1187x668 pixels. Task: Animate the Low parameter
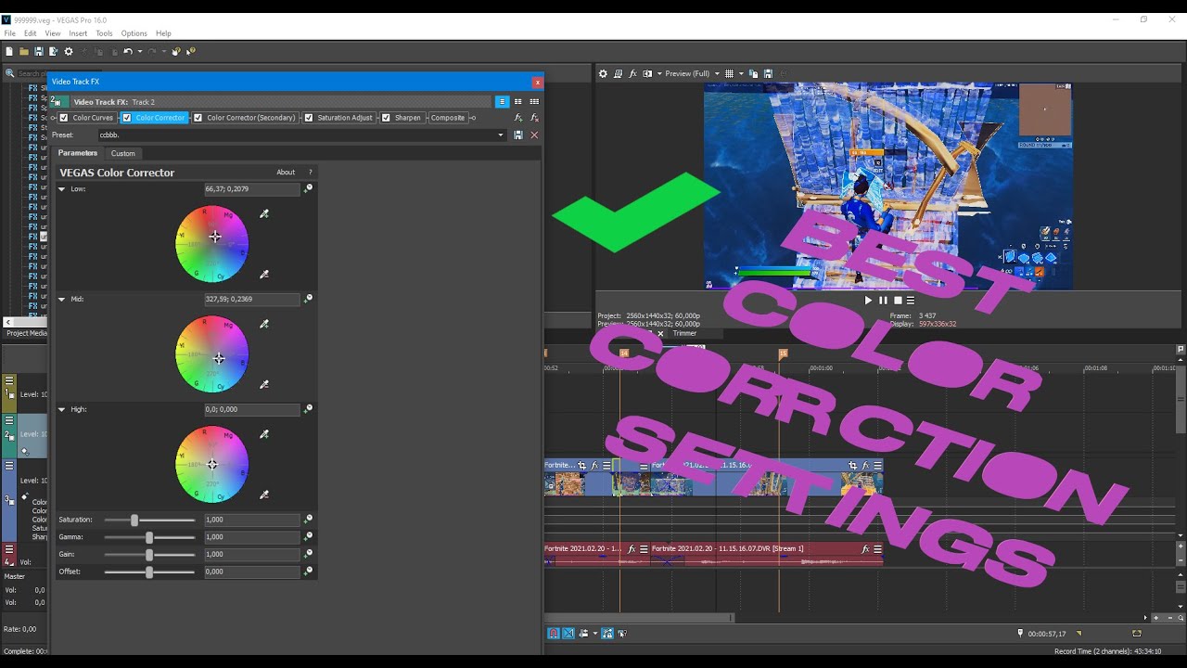tap(309, 188)
